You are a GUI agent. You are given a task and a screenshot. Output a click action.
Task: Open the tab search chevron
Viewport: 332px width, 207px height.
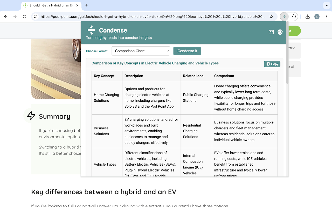click(326, 5)
